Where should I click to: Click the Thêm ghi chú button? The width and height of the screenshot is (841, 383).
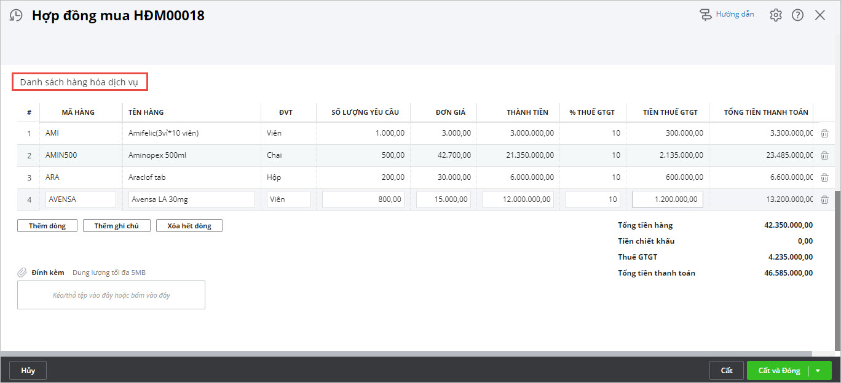pyautogui.click(x=116, y=226)
